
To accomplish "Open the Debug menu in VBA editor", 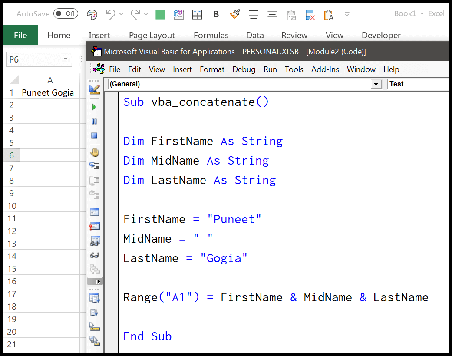I will pos(244,69).
